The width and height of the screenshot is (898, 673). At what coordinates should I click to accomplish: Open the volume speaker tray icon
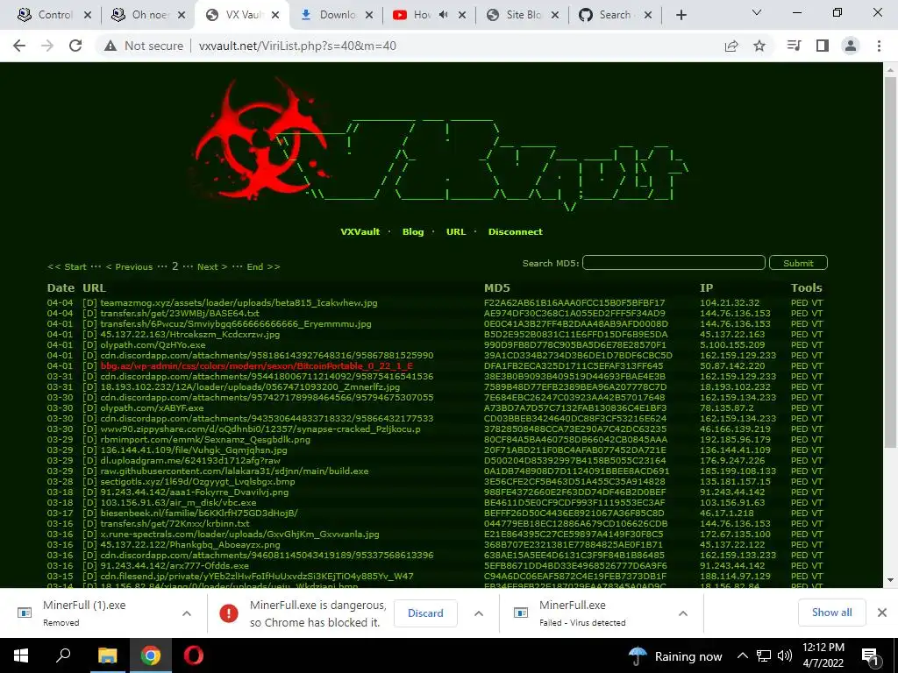[785, 655]
